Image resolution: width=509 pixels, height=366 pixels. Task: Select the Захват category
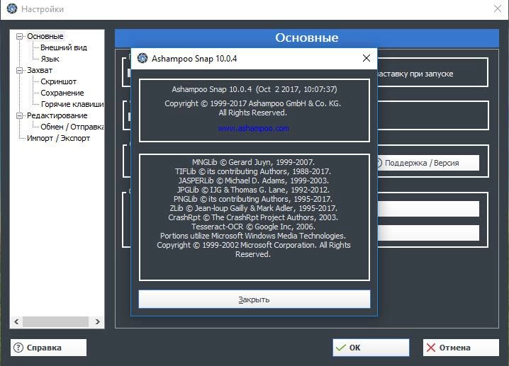pyautogui.click(x=40, y=70)
